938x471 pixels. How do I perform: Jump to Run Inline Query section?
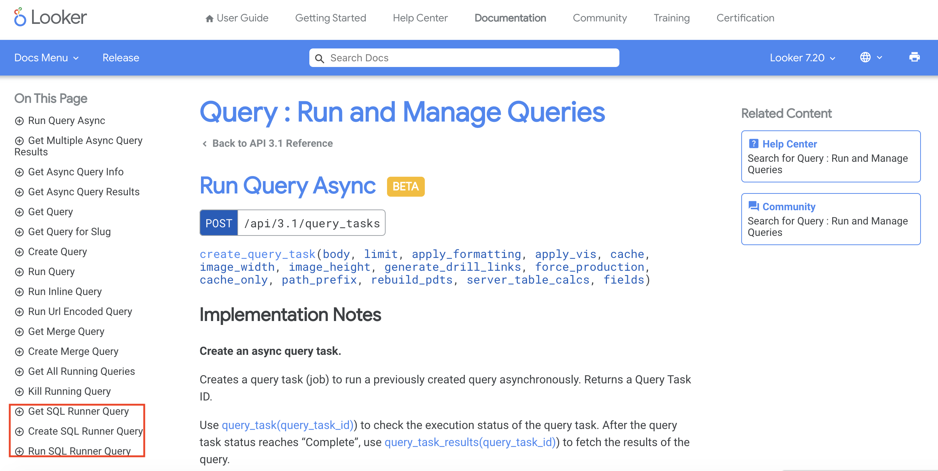[x=65, y=291]
